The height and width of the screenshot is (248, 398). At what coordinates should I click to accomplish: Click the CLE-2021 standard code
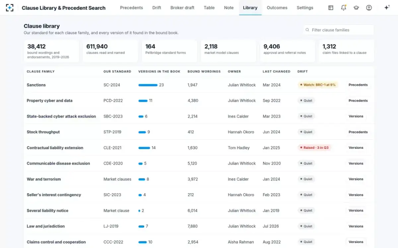(x=112, y=148)
